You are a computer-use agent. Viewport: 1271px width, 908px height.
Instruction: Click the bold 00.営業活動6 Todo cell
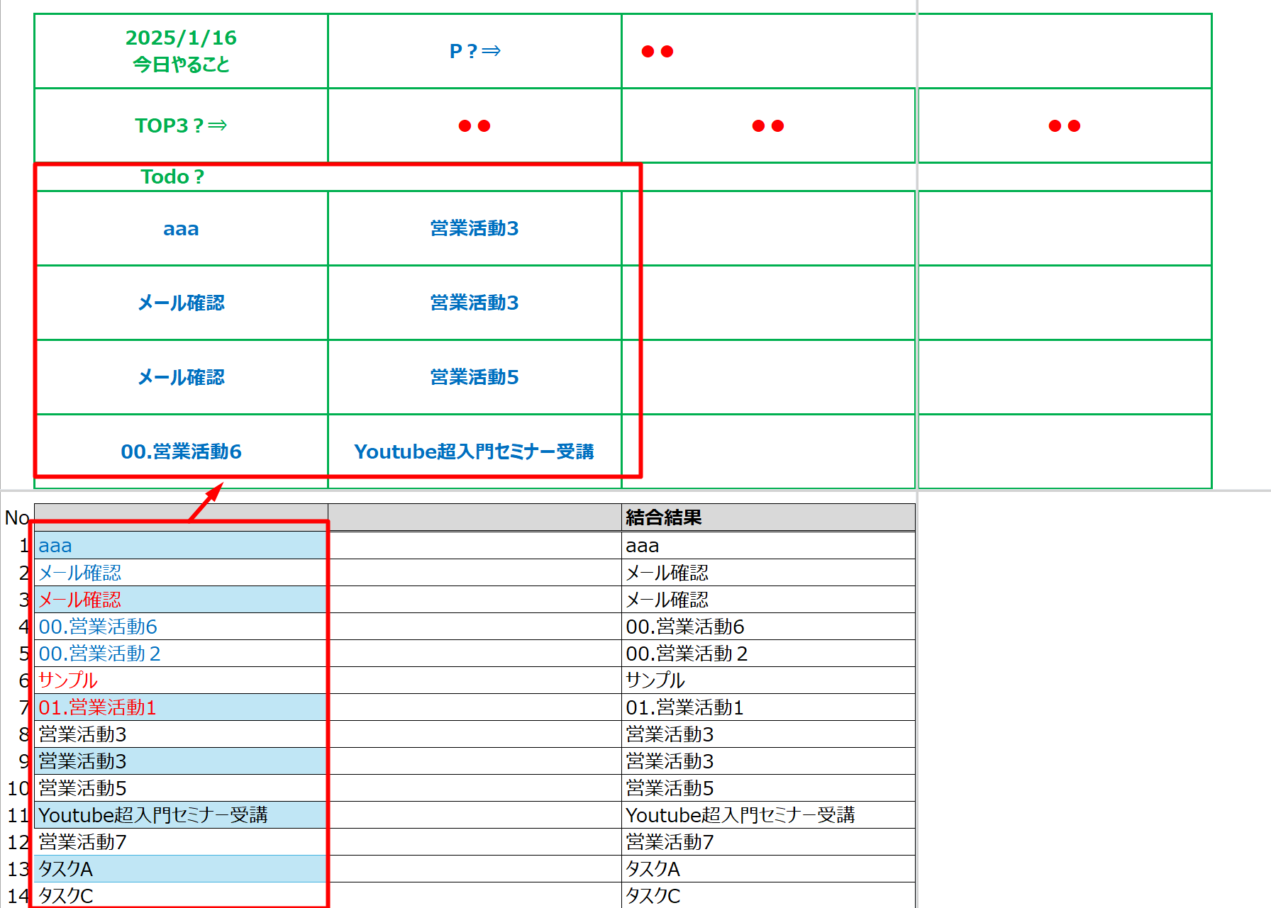[181, 452]
